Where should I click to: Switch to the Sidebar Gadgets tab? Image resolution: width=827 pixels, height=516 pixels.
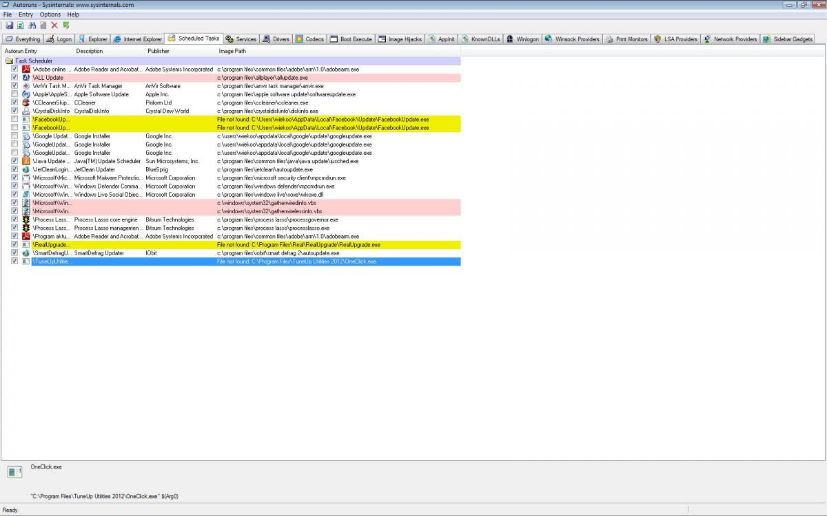788,39
